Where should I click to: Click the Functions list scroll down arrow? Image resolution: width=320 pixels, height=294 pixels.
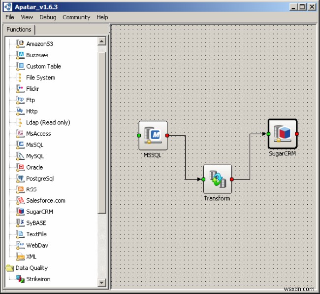pyautogui.click(x=101, y=283)
